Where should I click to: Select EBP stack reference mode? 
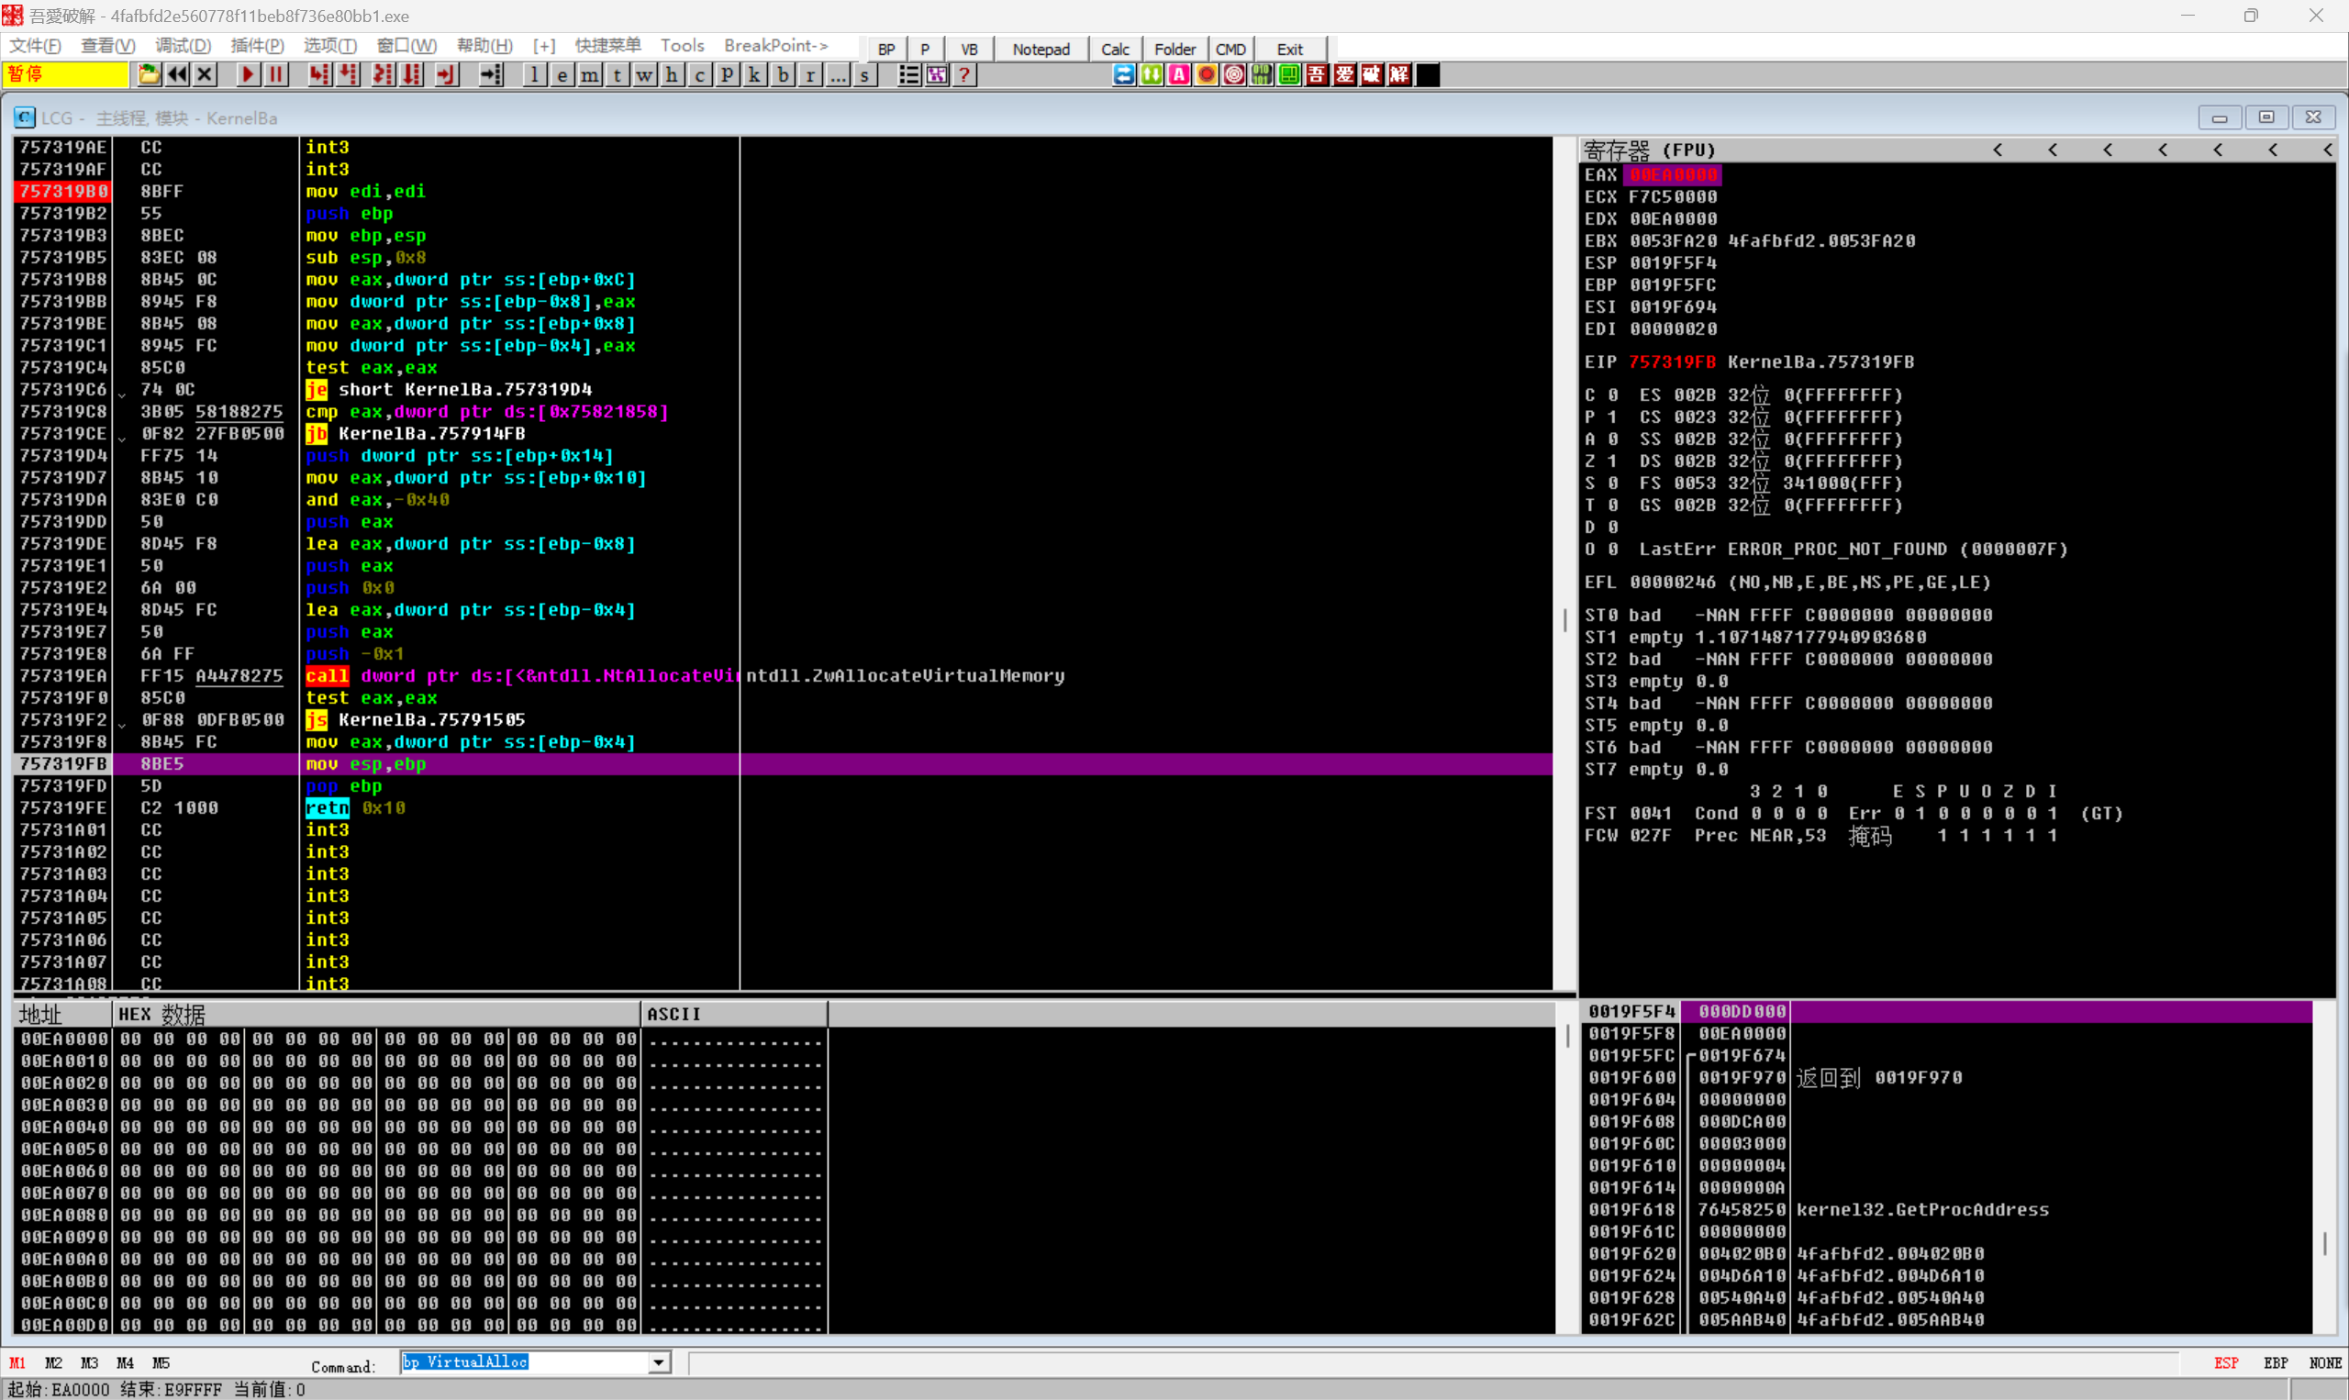[x=2276, y=1363]
